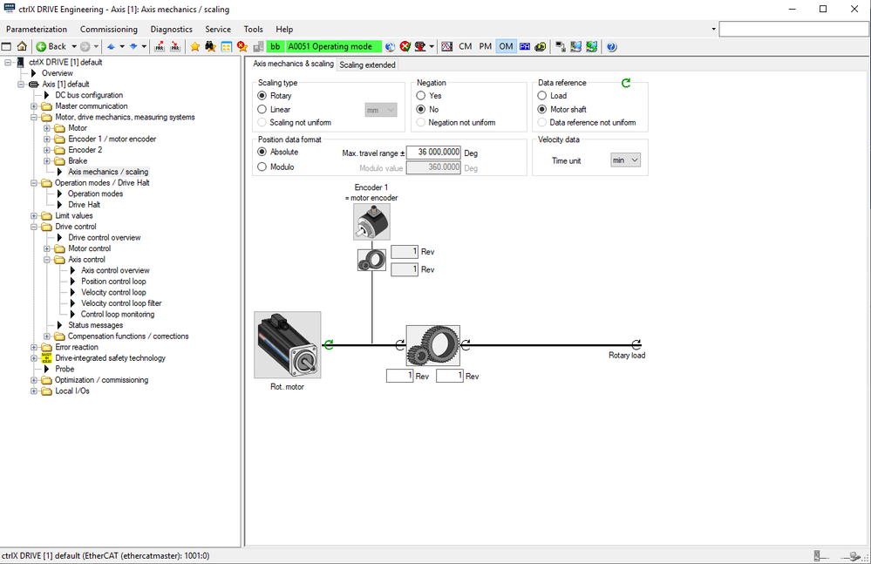Click the connection status icon in status bar
Viewport: 871px width, 564px height.
click(x=852, y=555)
